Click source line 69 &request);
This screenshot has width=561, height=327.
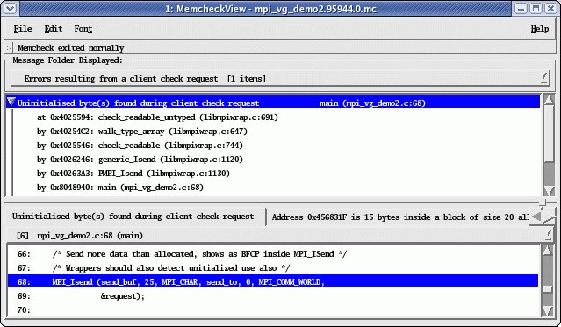pos(123,296)
